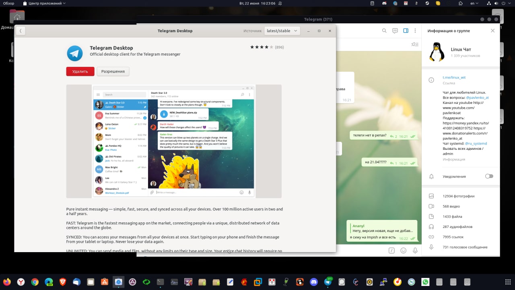Click the bell icon next to Уведомления

point(431,176)
